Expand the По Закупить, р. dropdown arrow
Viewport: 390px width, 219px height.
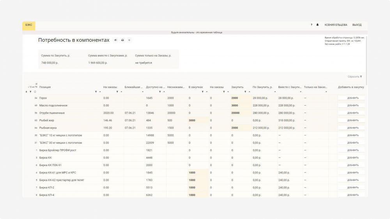(275, 92)
